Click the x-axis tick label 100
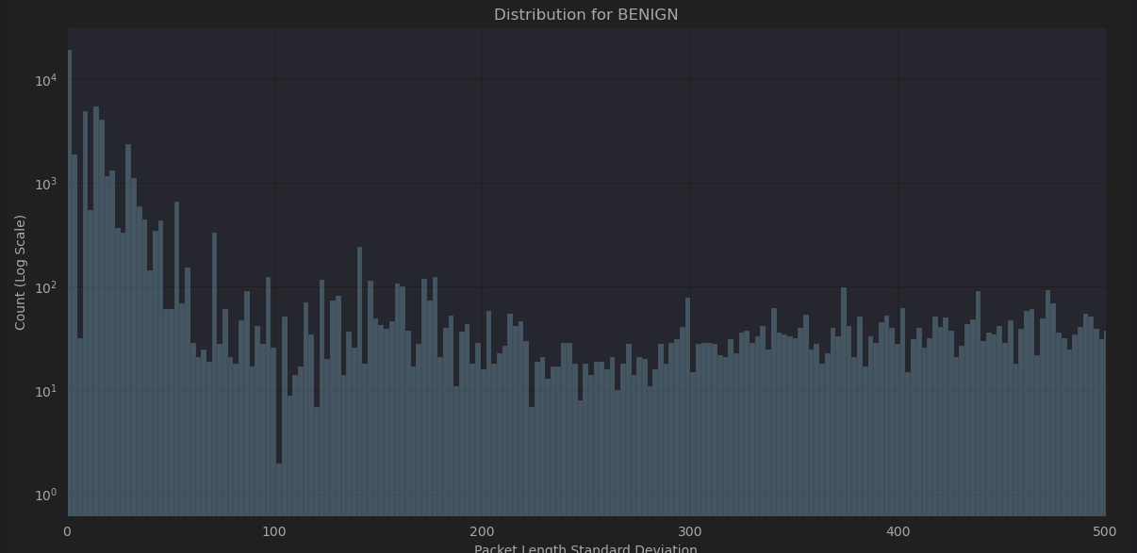The height and width of the screenshot is (553, 1137). point(274,531)
